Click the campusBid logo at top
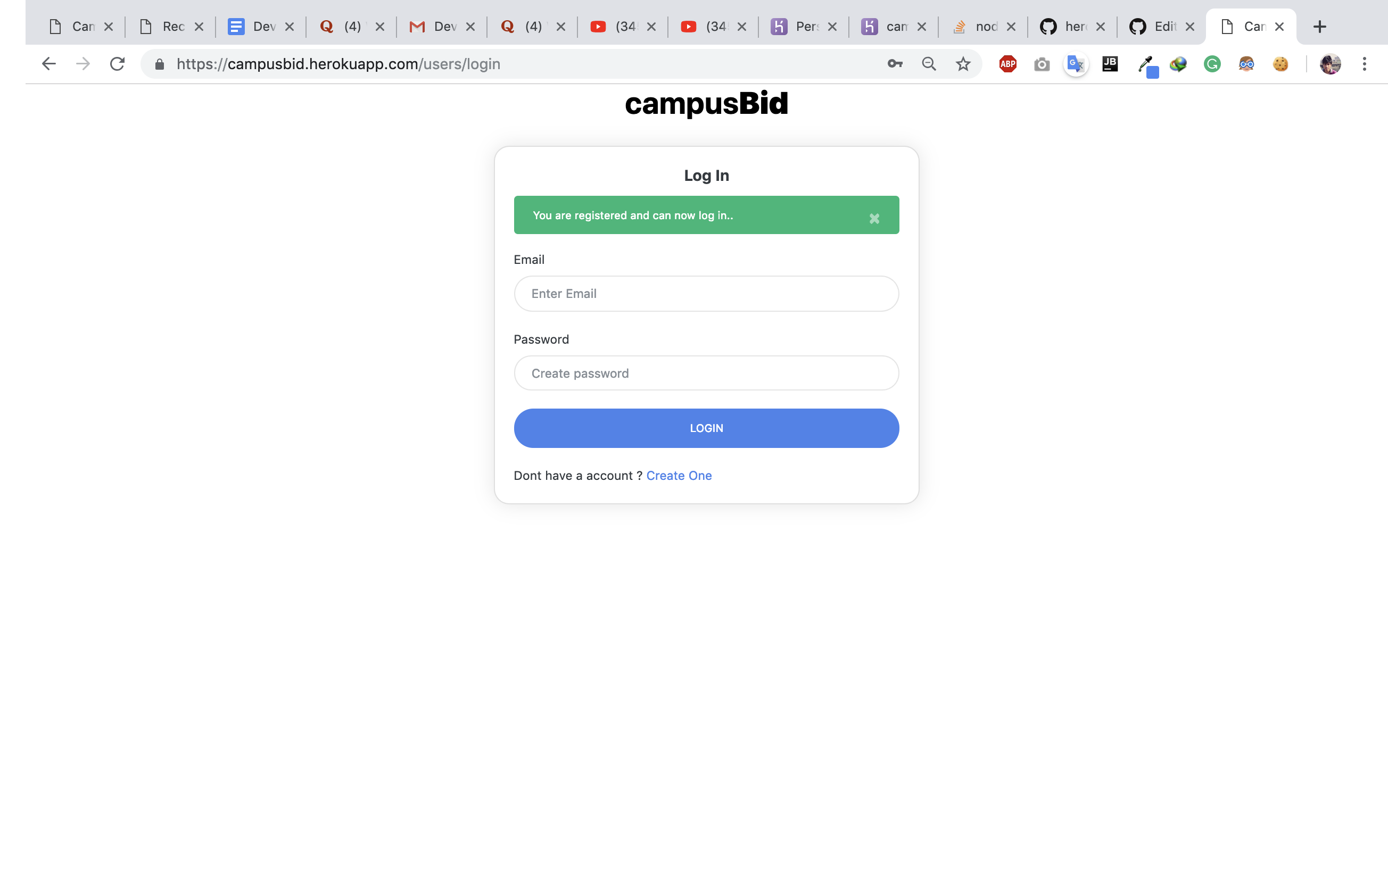Screen dimensions: 1388x881 pyautogui.click(x=705, y=101)
